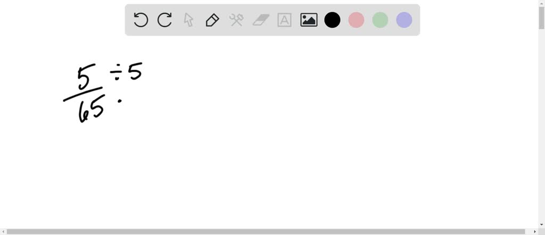Click the scroll left arrow
This screenshot has width=545, height=235.
[x=3, y=231]
